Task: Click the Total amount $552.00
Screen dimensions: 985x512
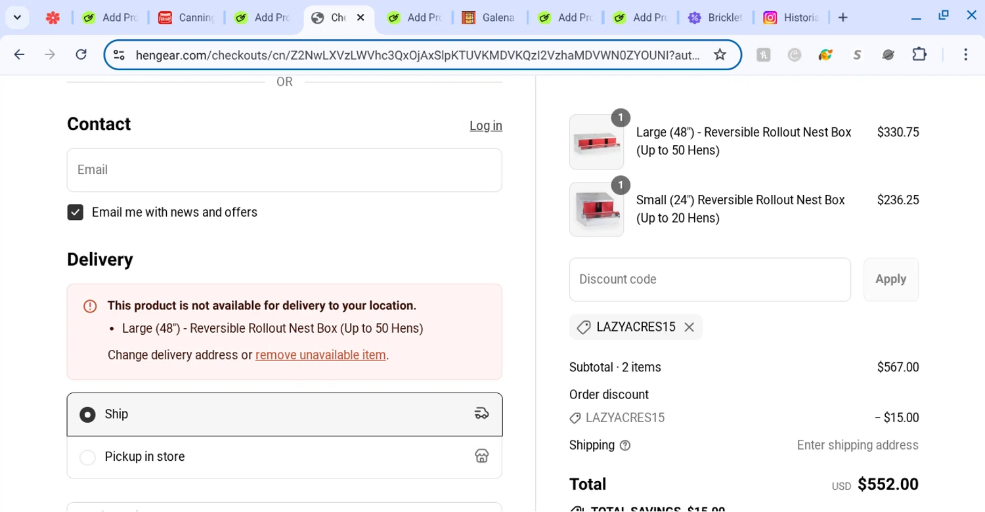Action: click(888, 484)
